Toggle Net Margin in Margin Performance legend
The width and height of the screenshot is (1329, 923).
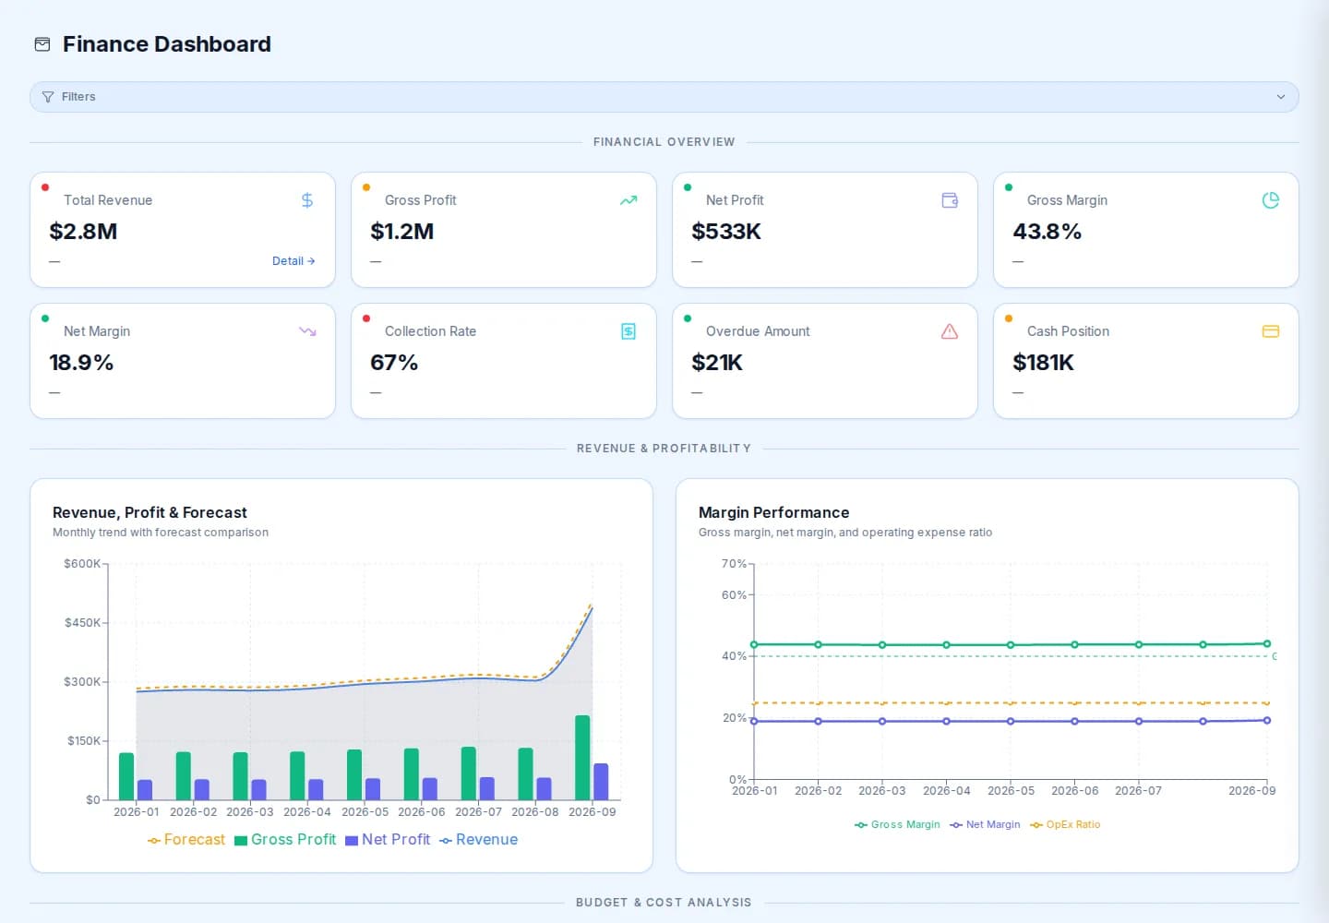(985, 825)
